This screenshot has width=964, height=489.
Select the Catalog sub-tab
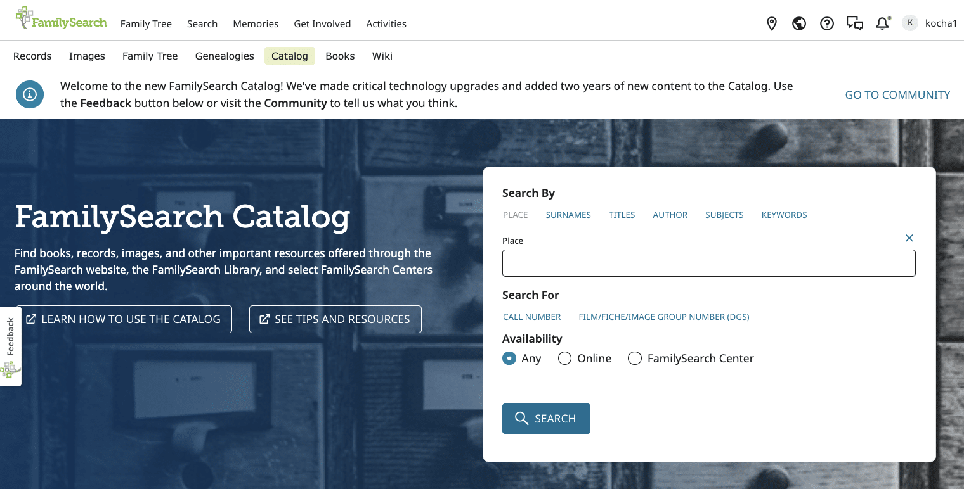290,56
